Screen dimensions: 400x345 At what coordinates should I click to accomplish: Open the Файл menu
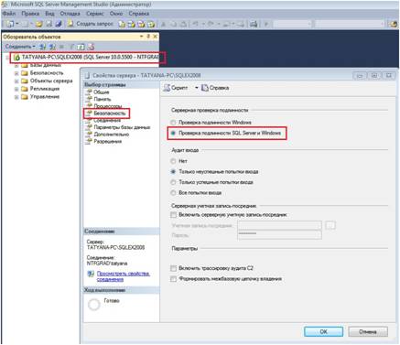(9, 14)
